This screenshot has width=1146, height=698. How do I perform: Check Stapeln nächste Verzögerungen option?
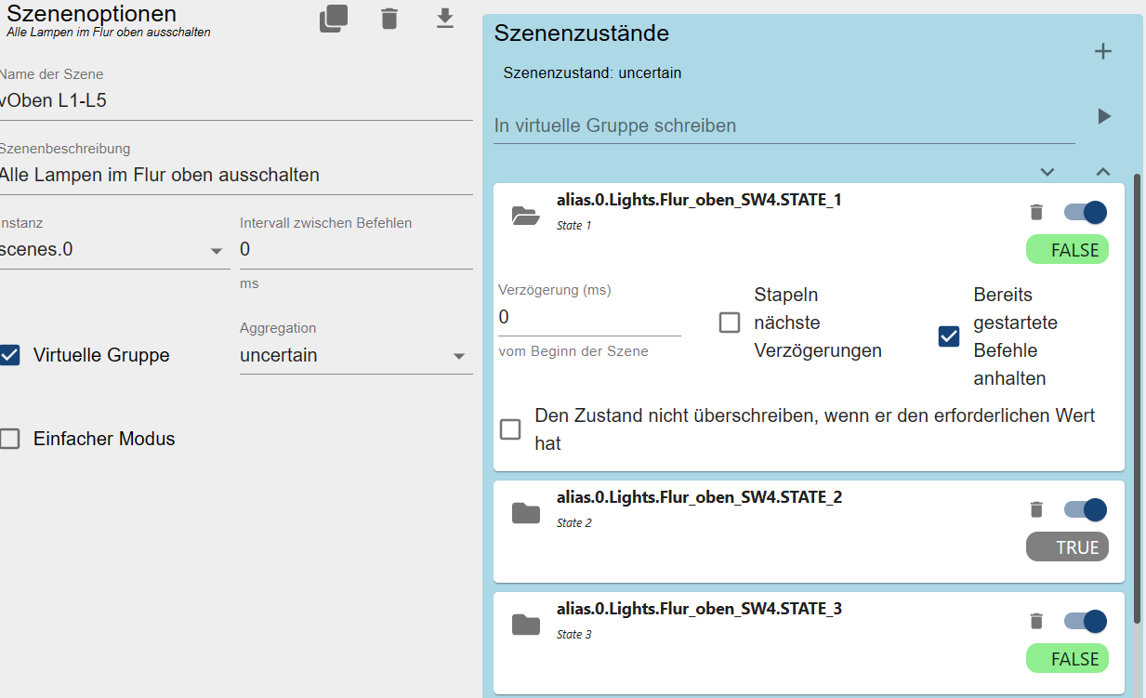click(730, 323)
